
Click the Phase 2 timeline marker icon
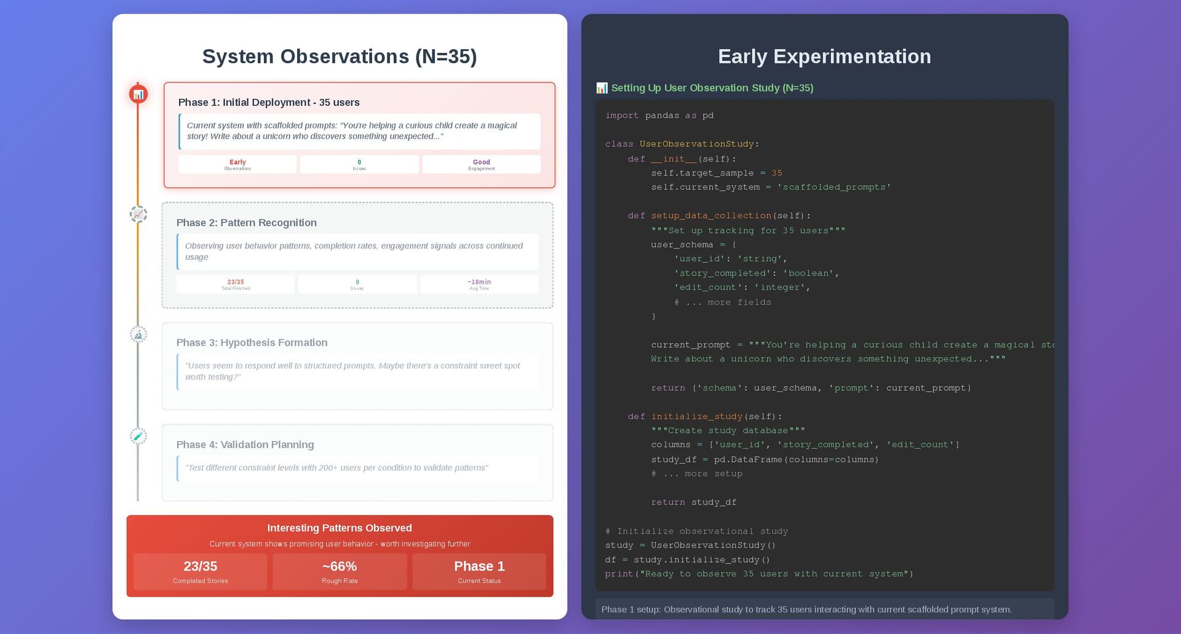coord(138,214)
